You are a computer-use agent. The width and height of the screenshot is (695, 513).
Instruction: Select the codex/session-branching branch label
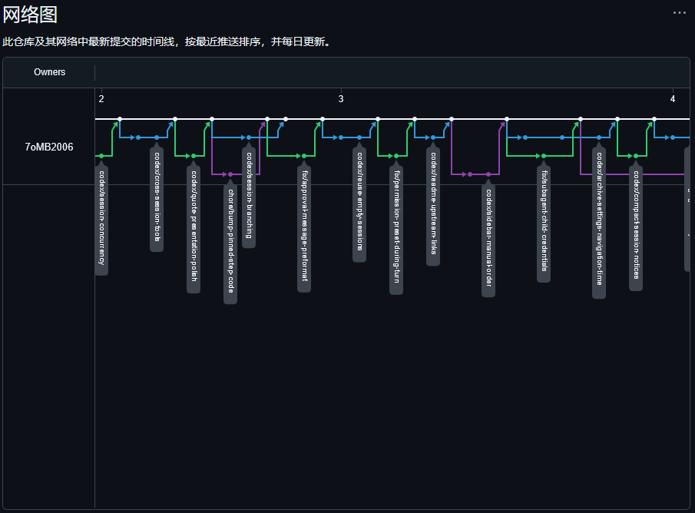click(249, 196)
